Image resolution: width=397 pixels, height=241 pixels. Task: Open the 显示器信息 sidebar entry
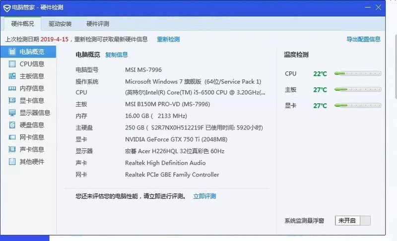click(x=28, y=113)
